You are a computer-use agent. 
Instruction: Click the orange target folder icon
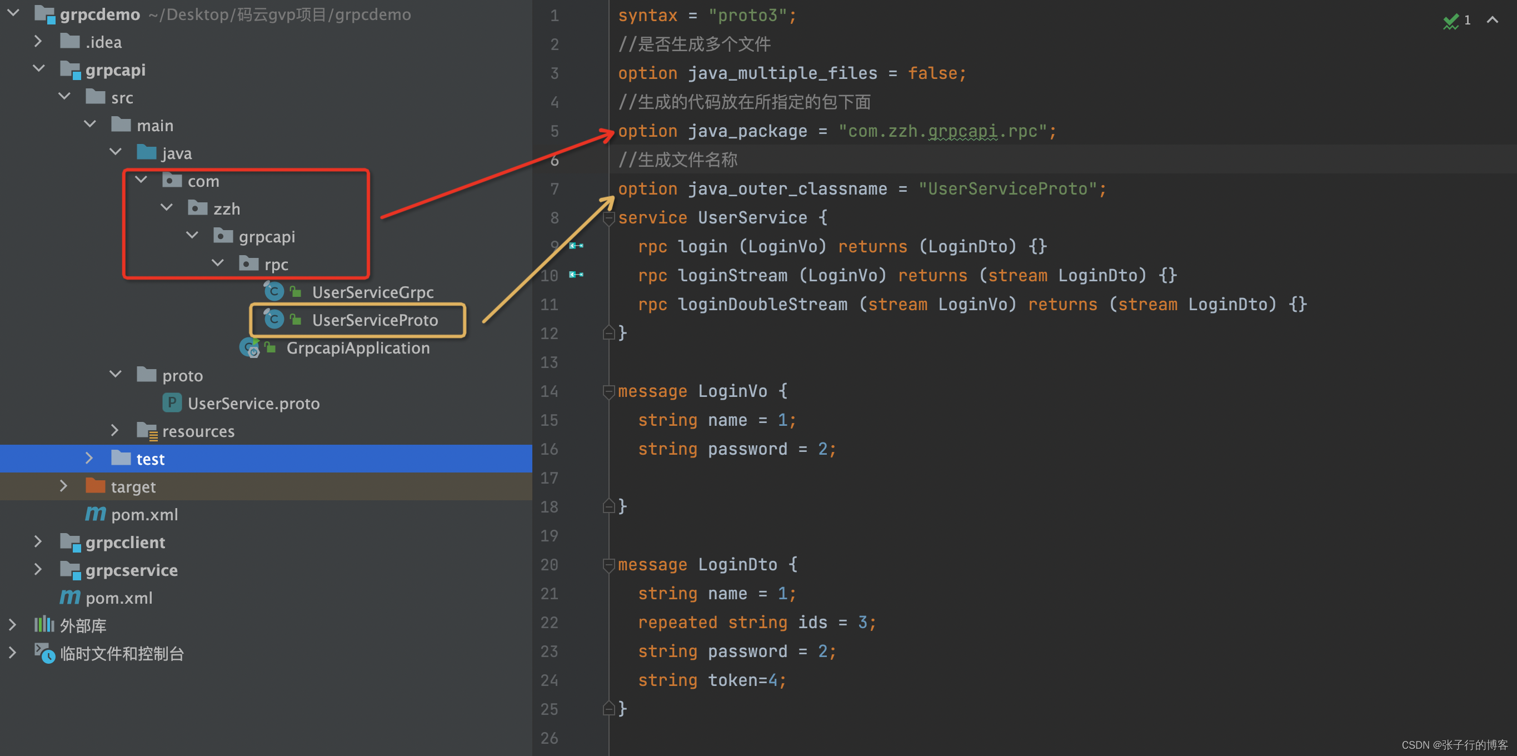click(x=96, y=485)
